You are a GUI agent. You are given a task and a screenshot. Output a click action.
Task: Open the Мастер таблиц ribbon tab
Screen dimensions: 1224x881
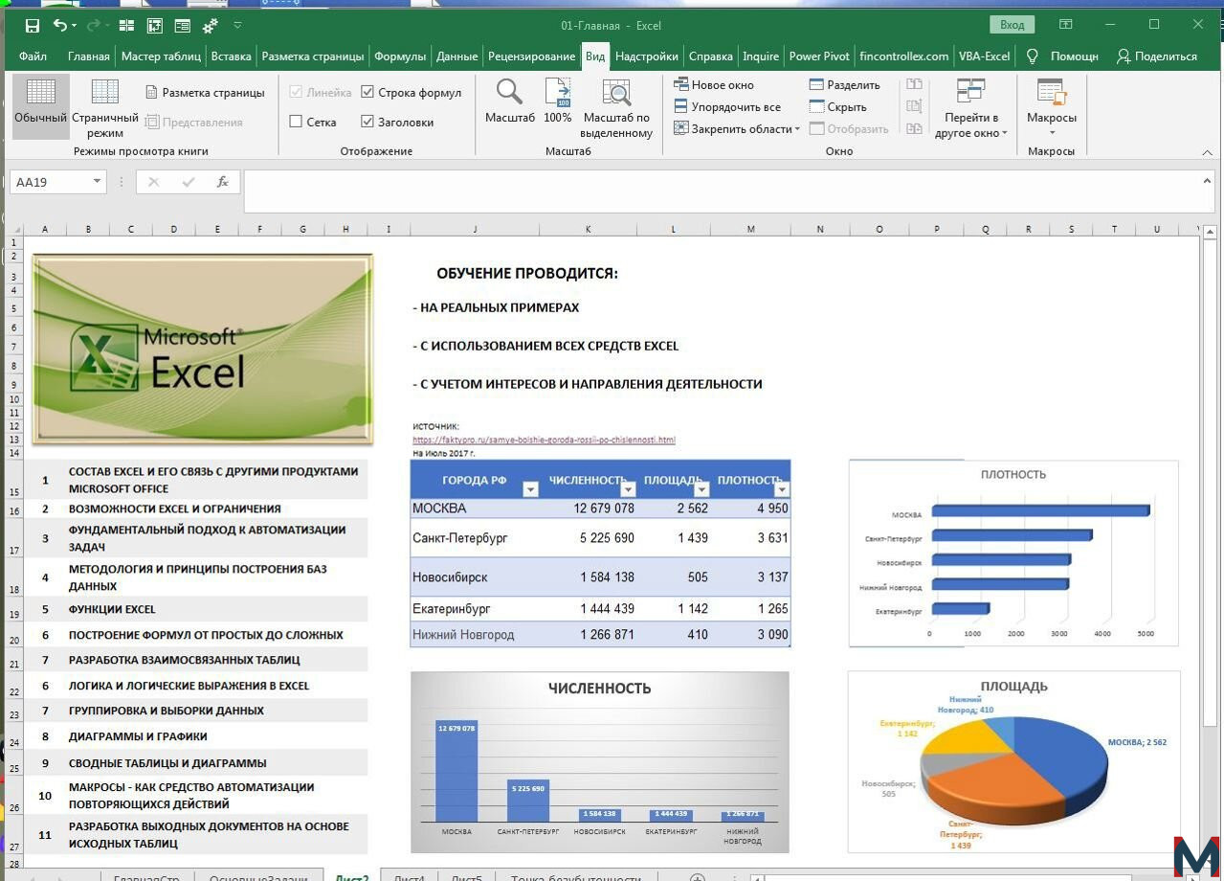tap(161, 56)
